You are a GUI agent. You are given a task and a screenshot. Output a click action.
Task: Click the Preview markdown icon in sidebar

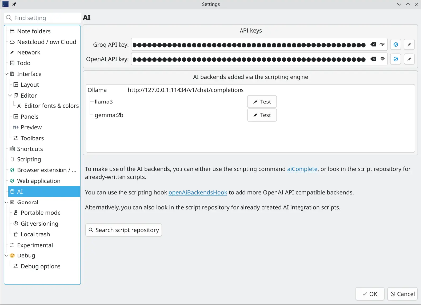[16, 127]
